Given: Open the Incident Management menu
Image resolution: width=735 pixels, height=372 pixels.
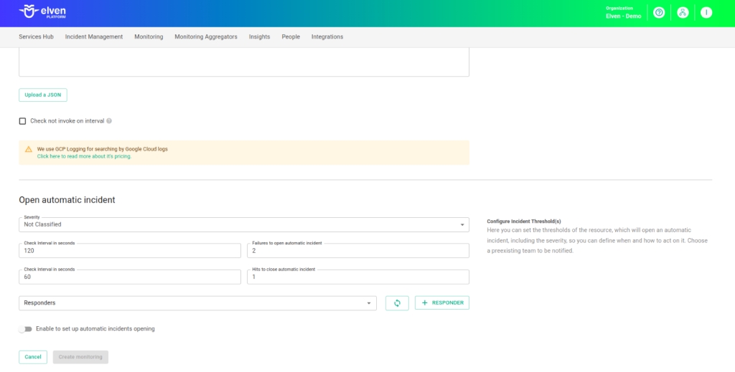Looking at the screenshot, I should pos(94,37).
